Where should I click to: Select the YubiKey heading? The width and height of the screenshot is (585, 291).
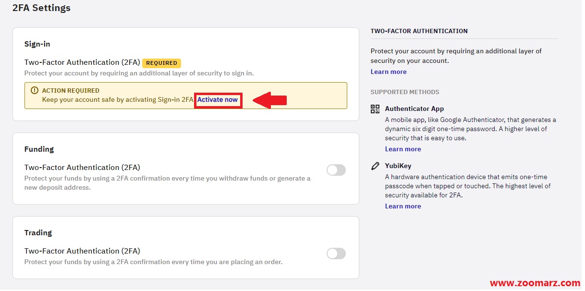point(398,166)
